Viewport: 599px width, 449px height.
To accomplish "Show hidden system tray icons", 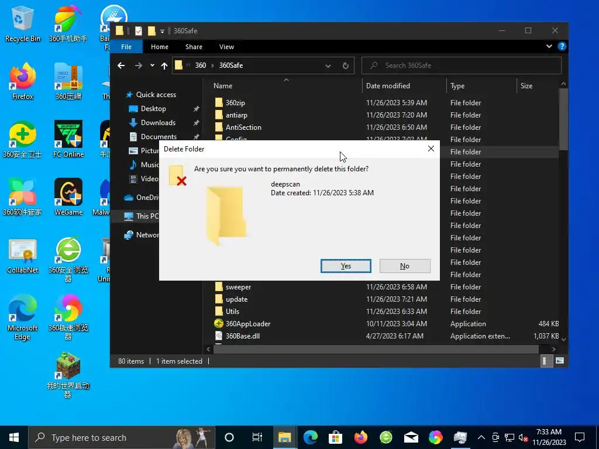I will [481, 437].
